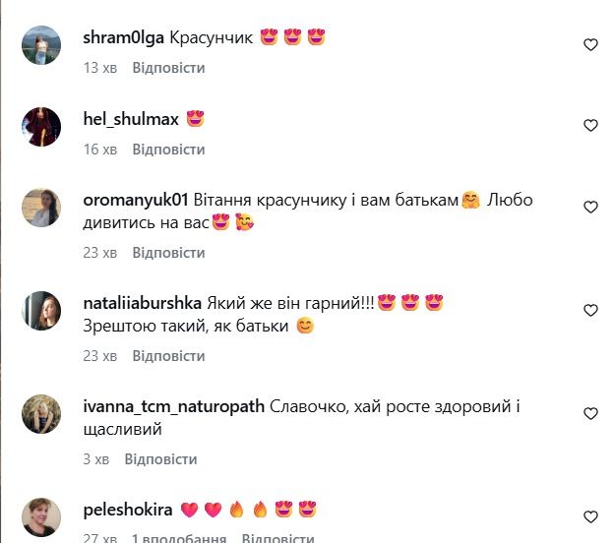Screen dimensions: 614x543
Task: View likes '1 вподобання' on peleshokira's comment
Action: (x=179, y=538)
